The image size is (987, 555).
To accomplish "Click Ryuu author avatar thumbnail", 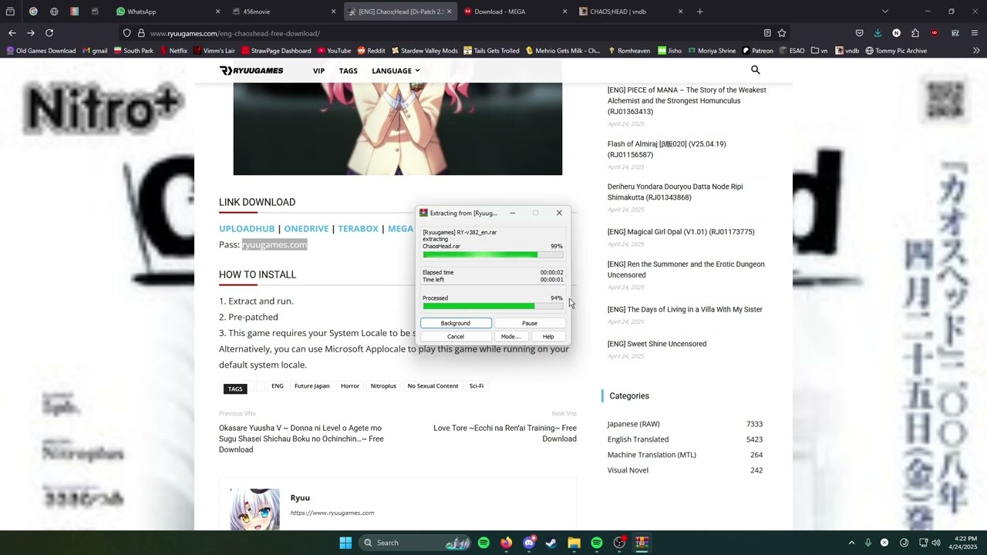I will 255,509.
